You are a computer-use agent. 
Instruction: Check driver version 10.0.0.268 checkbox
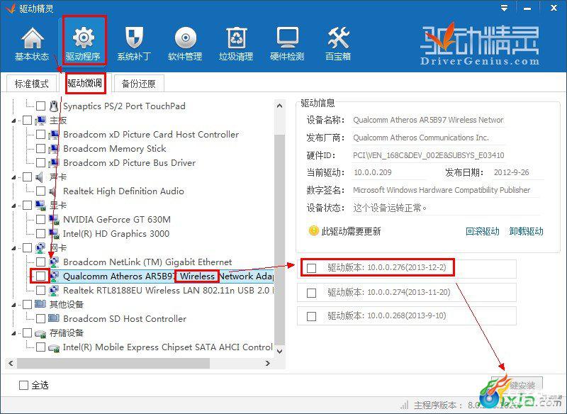[x=311, y=316]
